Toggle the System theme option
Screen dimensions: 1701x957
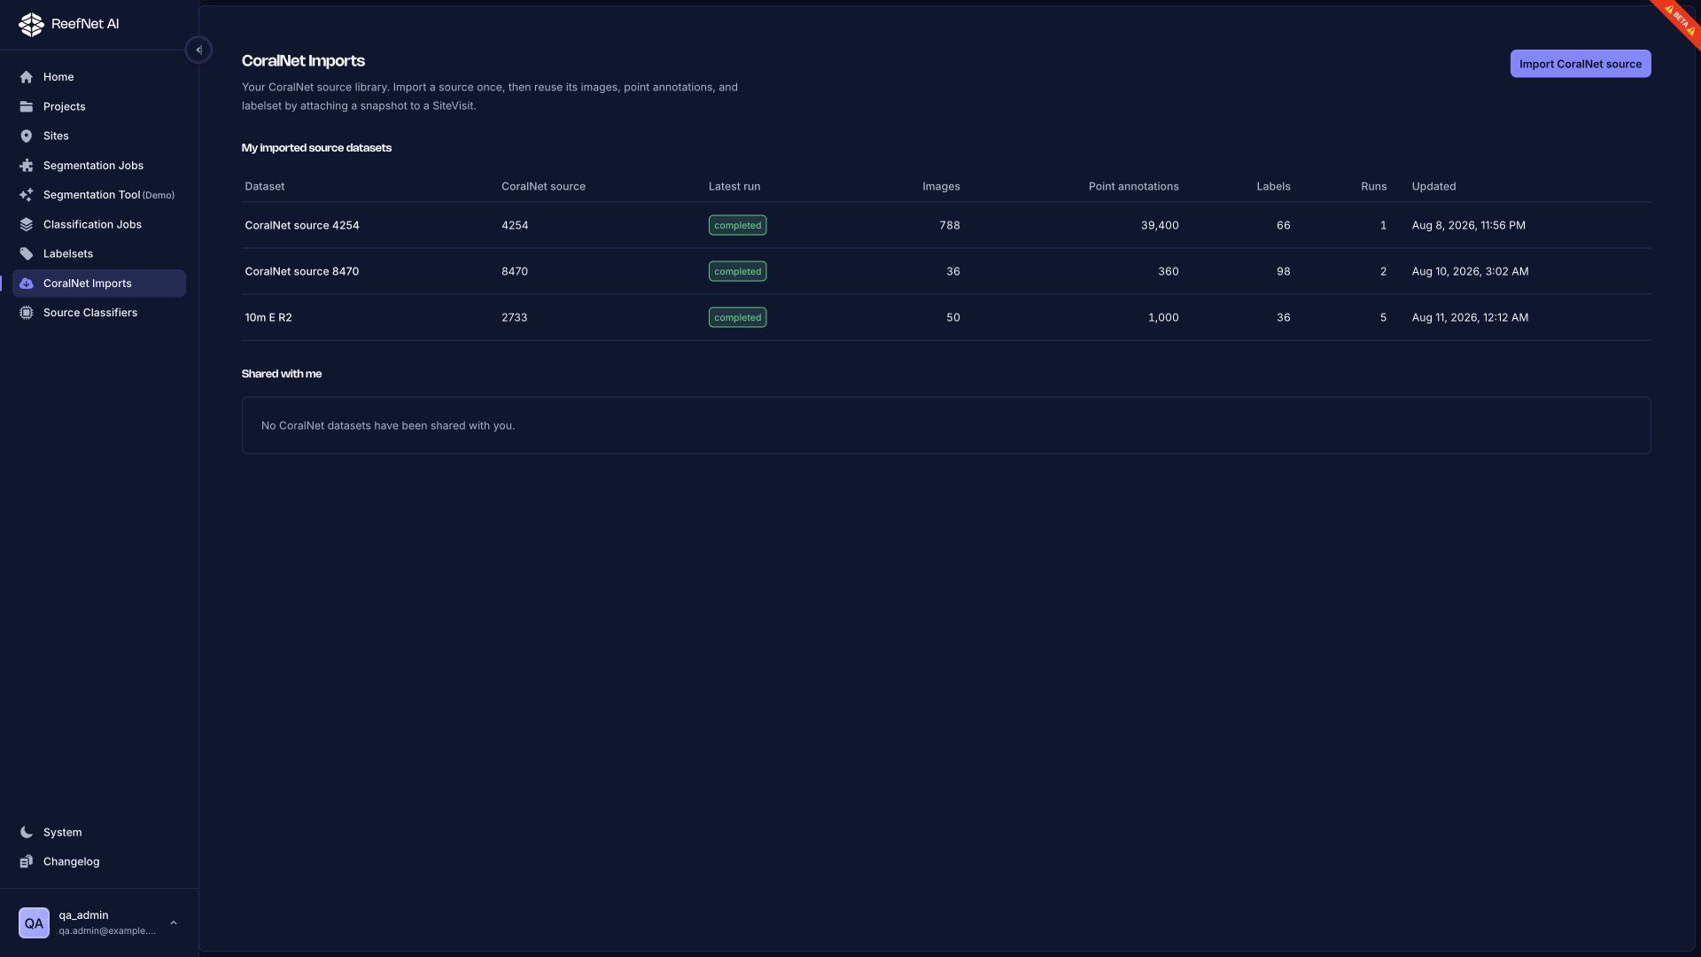(99, 832)
